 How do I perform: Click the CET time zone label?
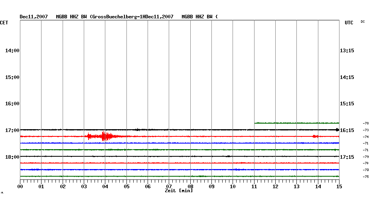coord(4,23)
